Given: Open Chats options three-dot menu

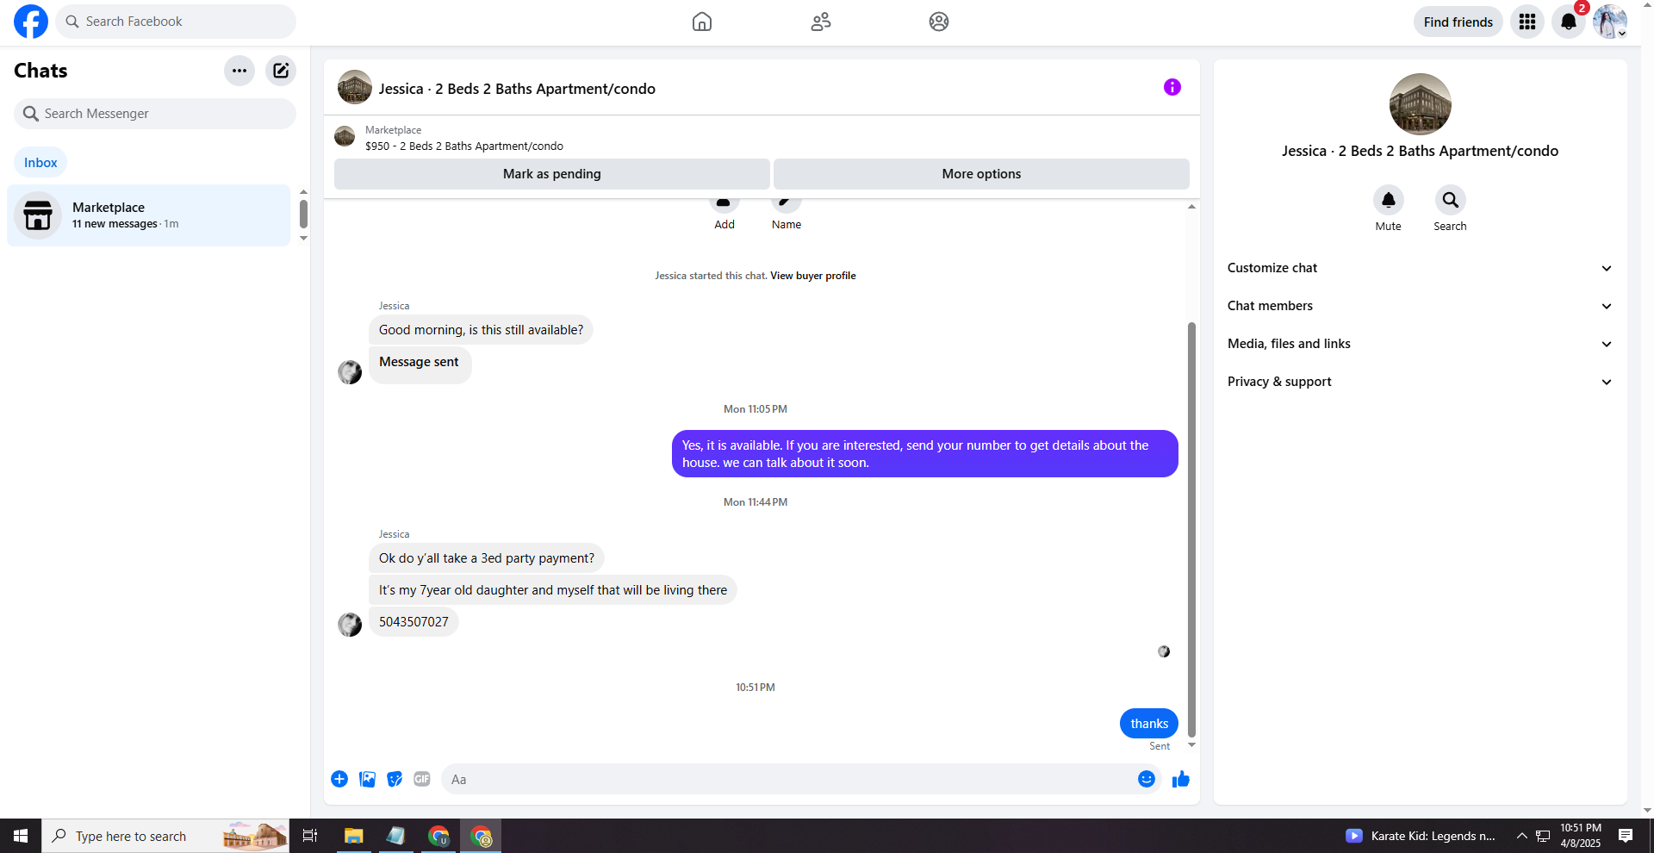Looking at the screenshot, I should [x=239, y=71].
